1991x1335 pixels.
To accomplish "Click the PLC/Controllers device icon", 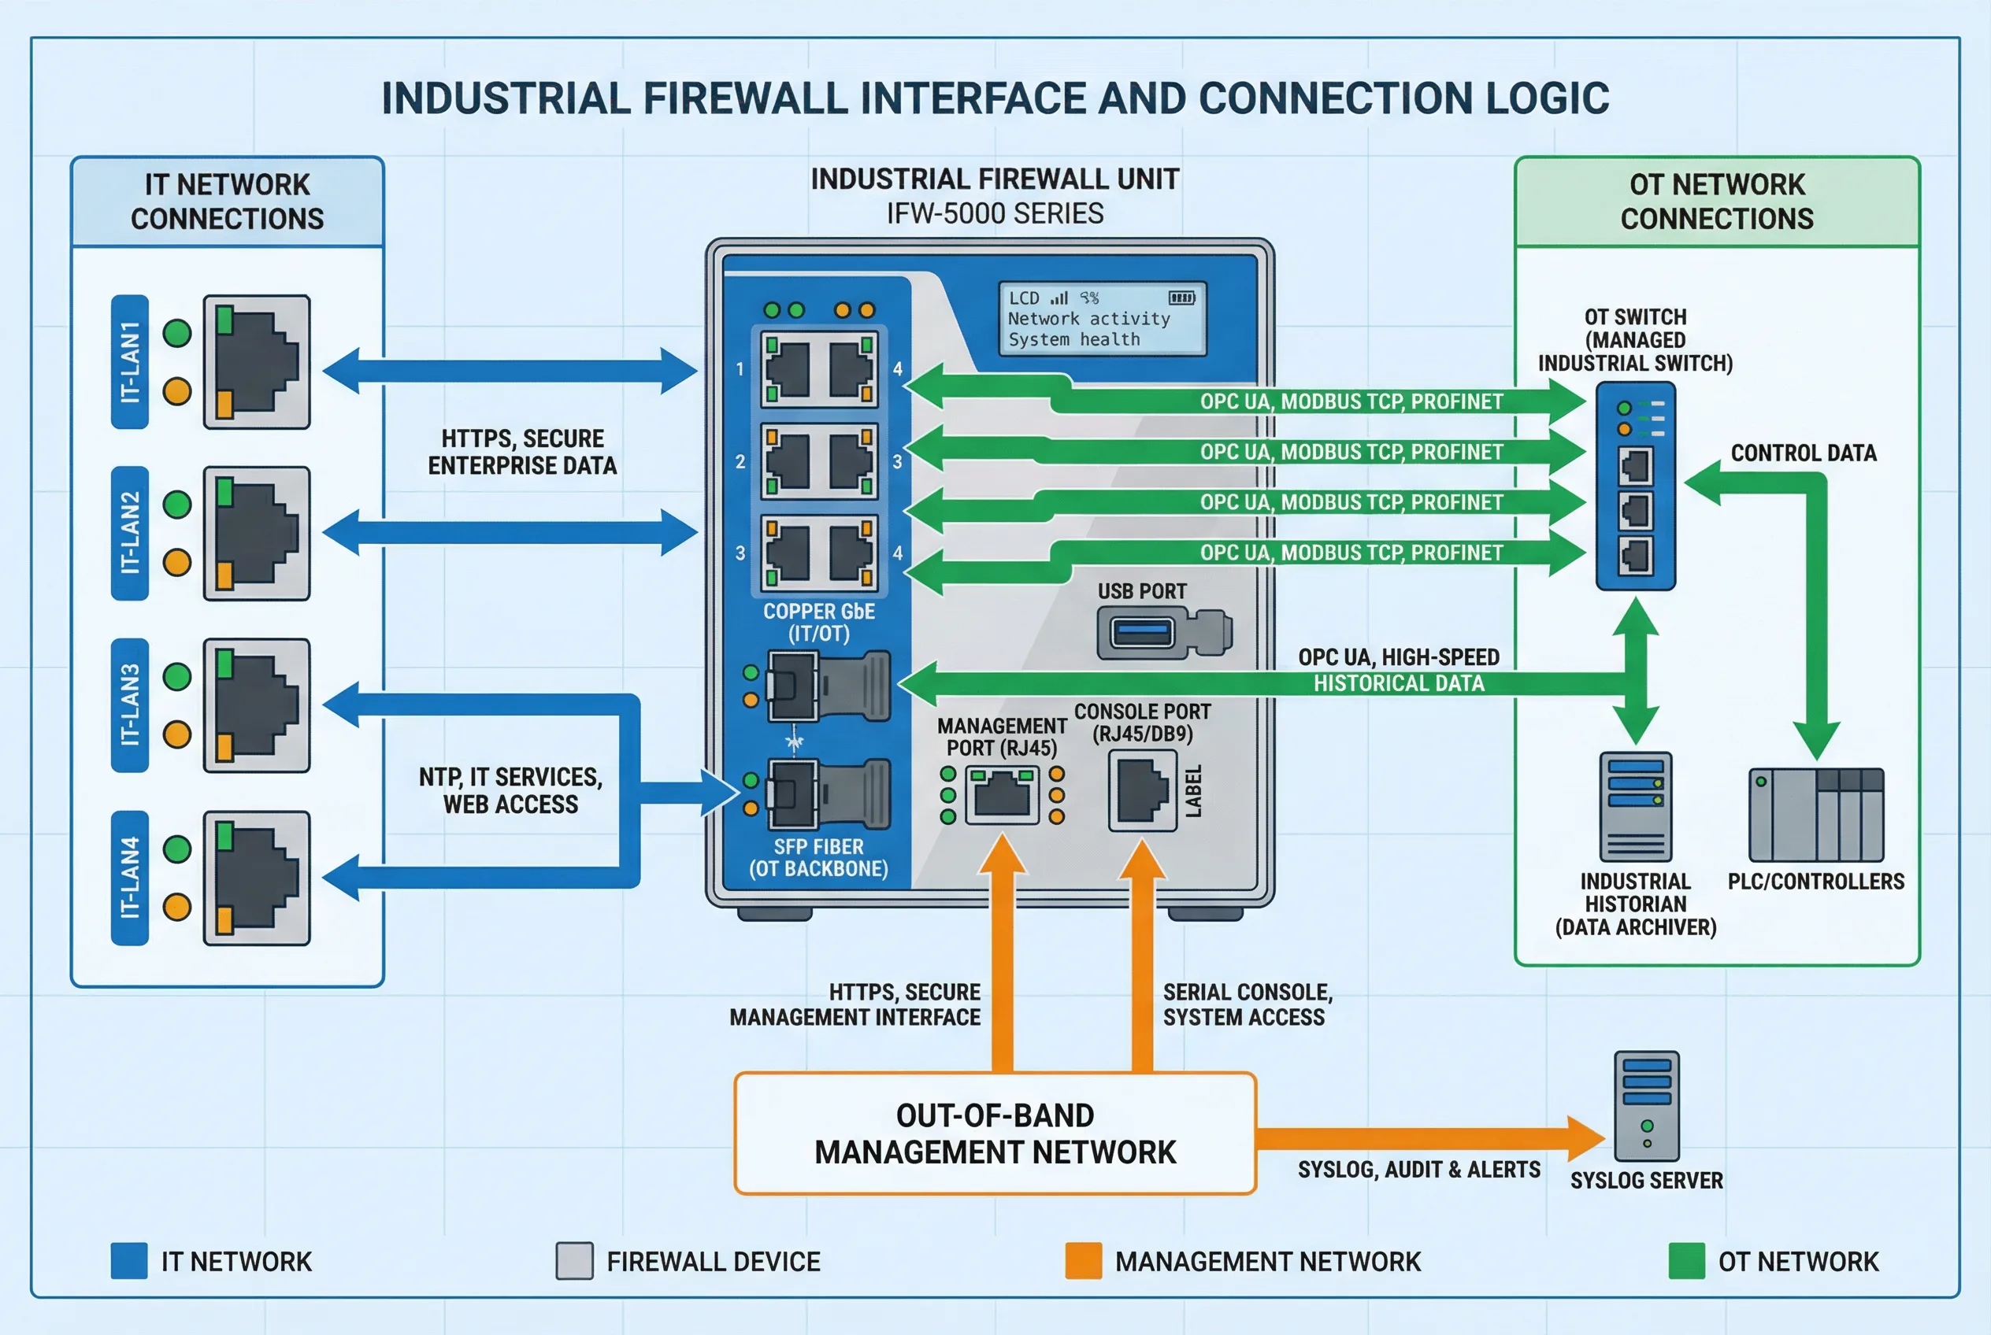I will [x=1815, y=813].
